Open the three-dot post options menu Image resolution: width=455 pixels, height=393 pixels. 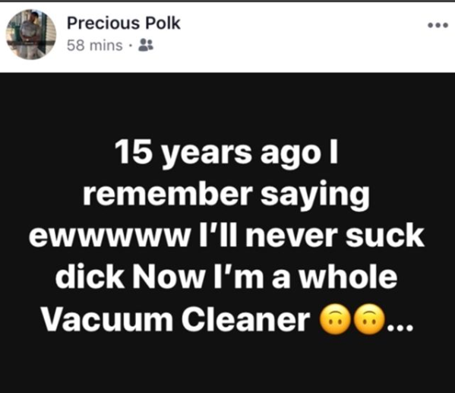tap(438, 26)
